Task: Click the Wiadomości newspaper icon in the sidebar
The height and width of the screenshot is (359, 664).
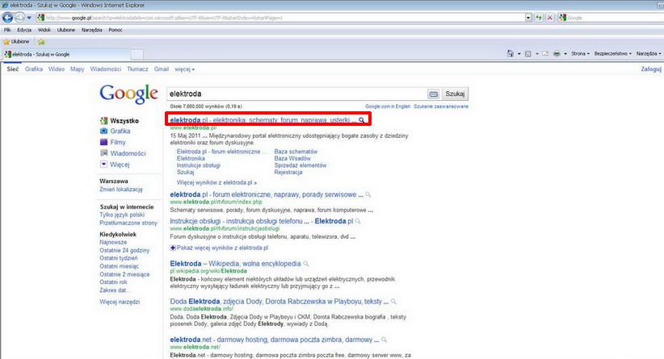Action: 103,153
